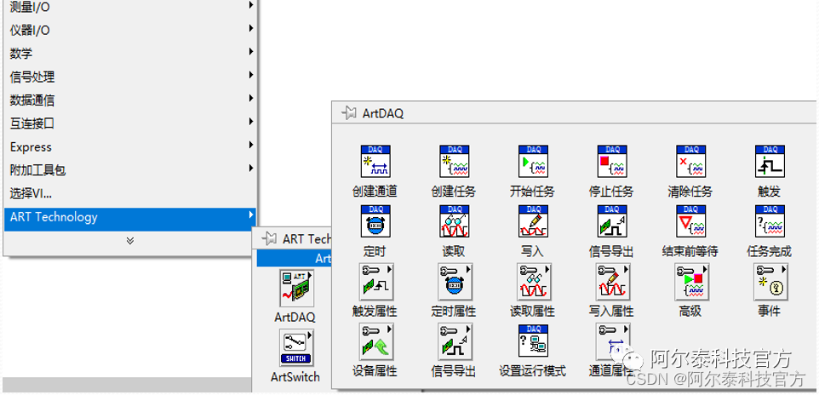Expand the 数学 submenu arrow

click(x=251, y=51)
